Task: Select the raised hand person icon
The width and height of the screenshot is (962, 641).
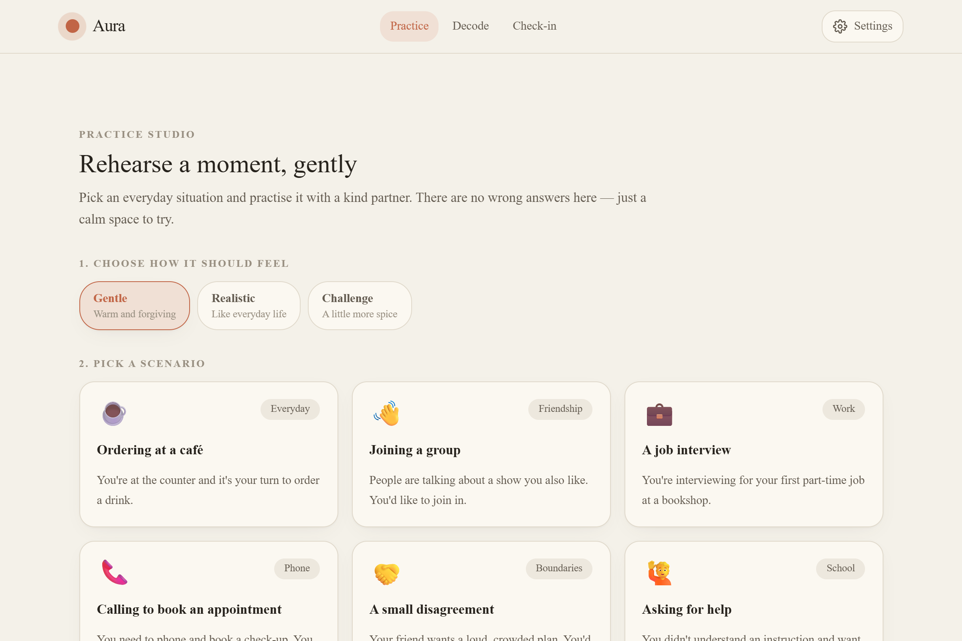Action: pyautogui.click(x=659, y=572)
